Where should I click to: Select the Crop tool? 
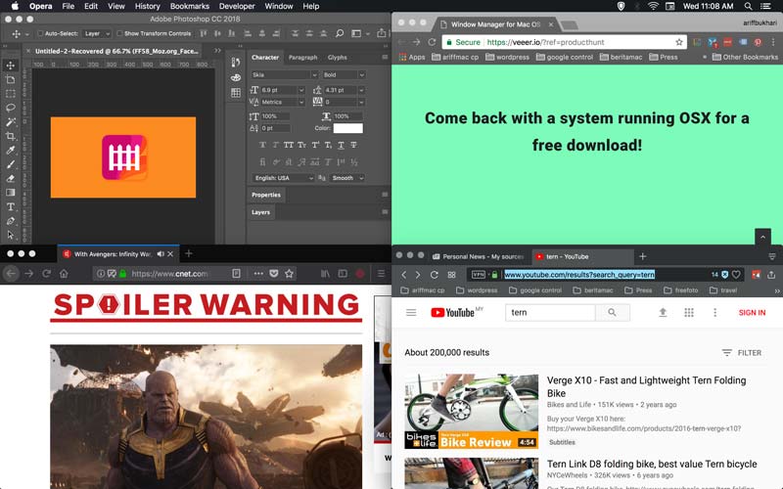tap(11, 136)
